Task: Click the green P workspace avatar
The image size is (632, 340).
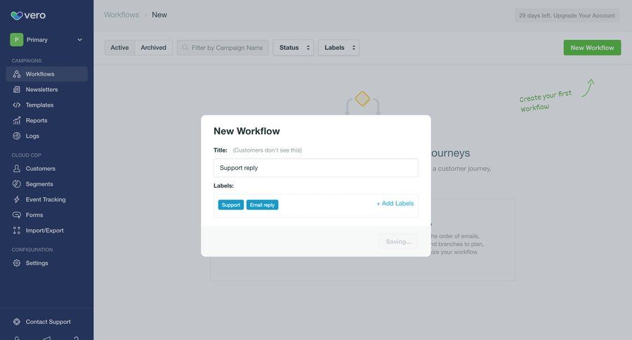Action: tap(17, 39)
